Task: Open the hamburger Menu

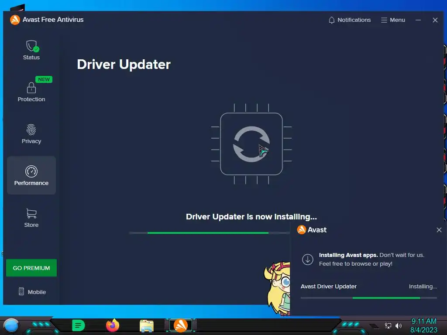Action: pos(393,20)
